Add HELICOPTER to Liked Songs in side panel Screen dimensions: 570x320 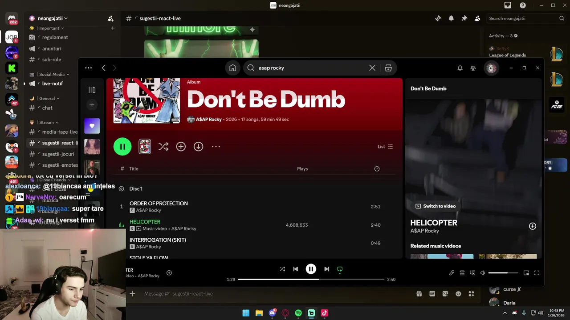[x=532, y=226]
